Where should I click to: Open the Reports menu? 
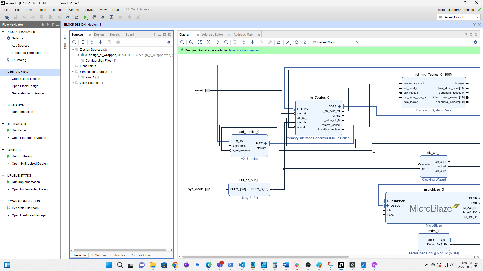pyautogui.click(x=57, y=10)
